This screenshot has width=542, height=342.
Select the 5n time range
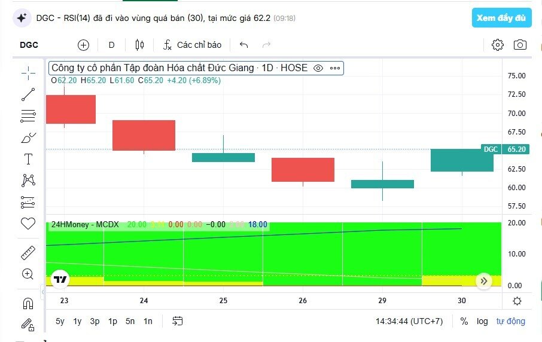click(x=130, y=321)
